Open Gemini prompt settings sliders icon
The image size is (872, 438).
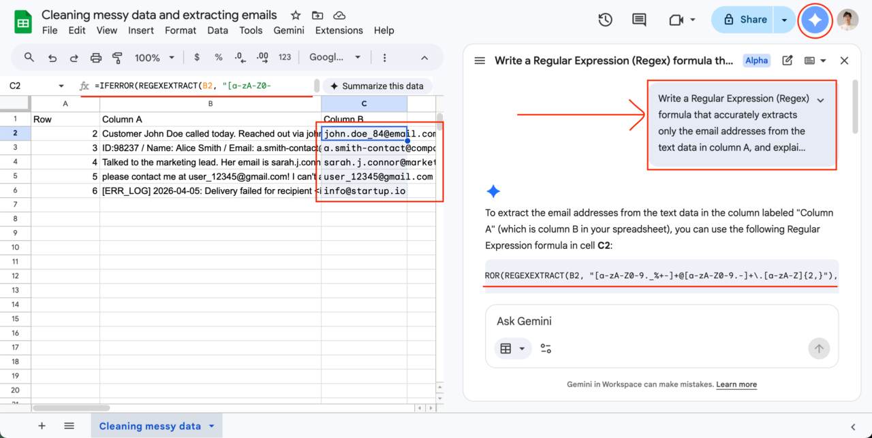(546, 348)
